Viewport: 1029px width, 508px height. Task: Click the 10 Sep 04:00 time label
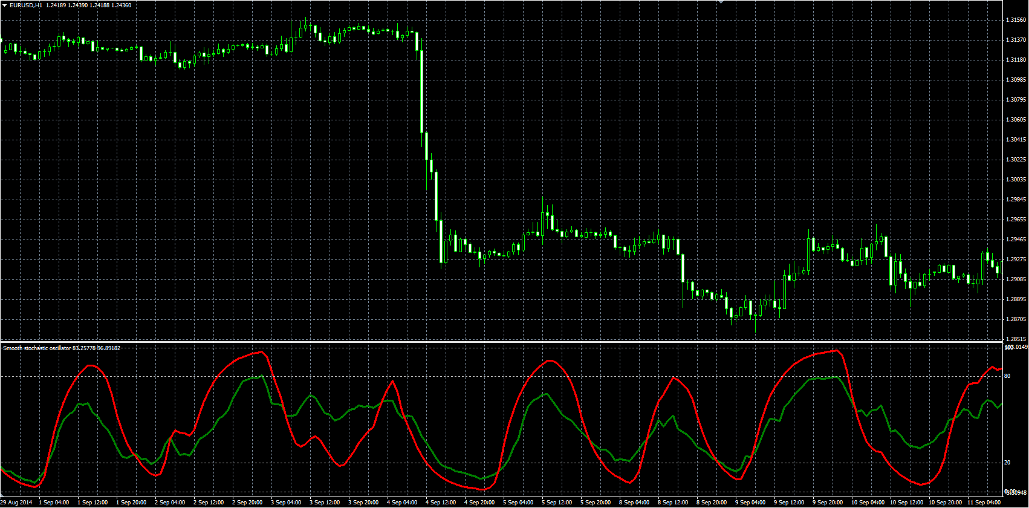(868, 503)
